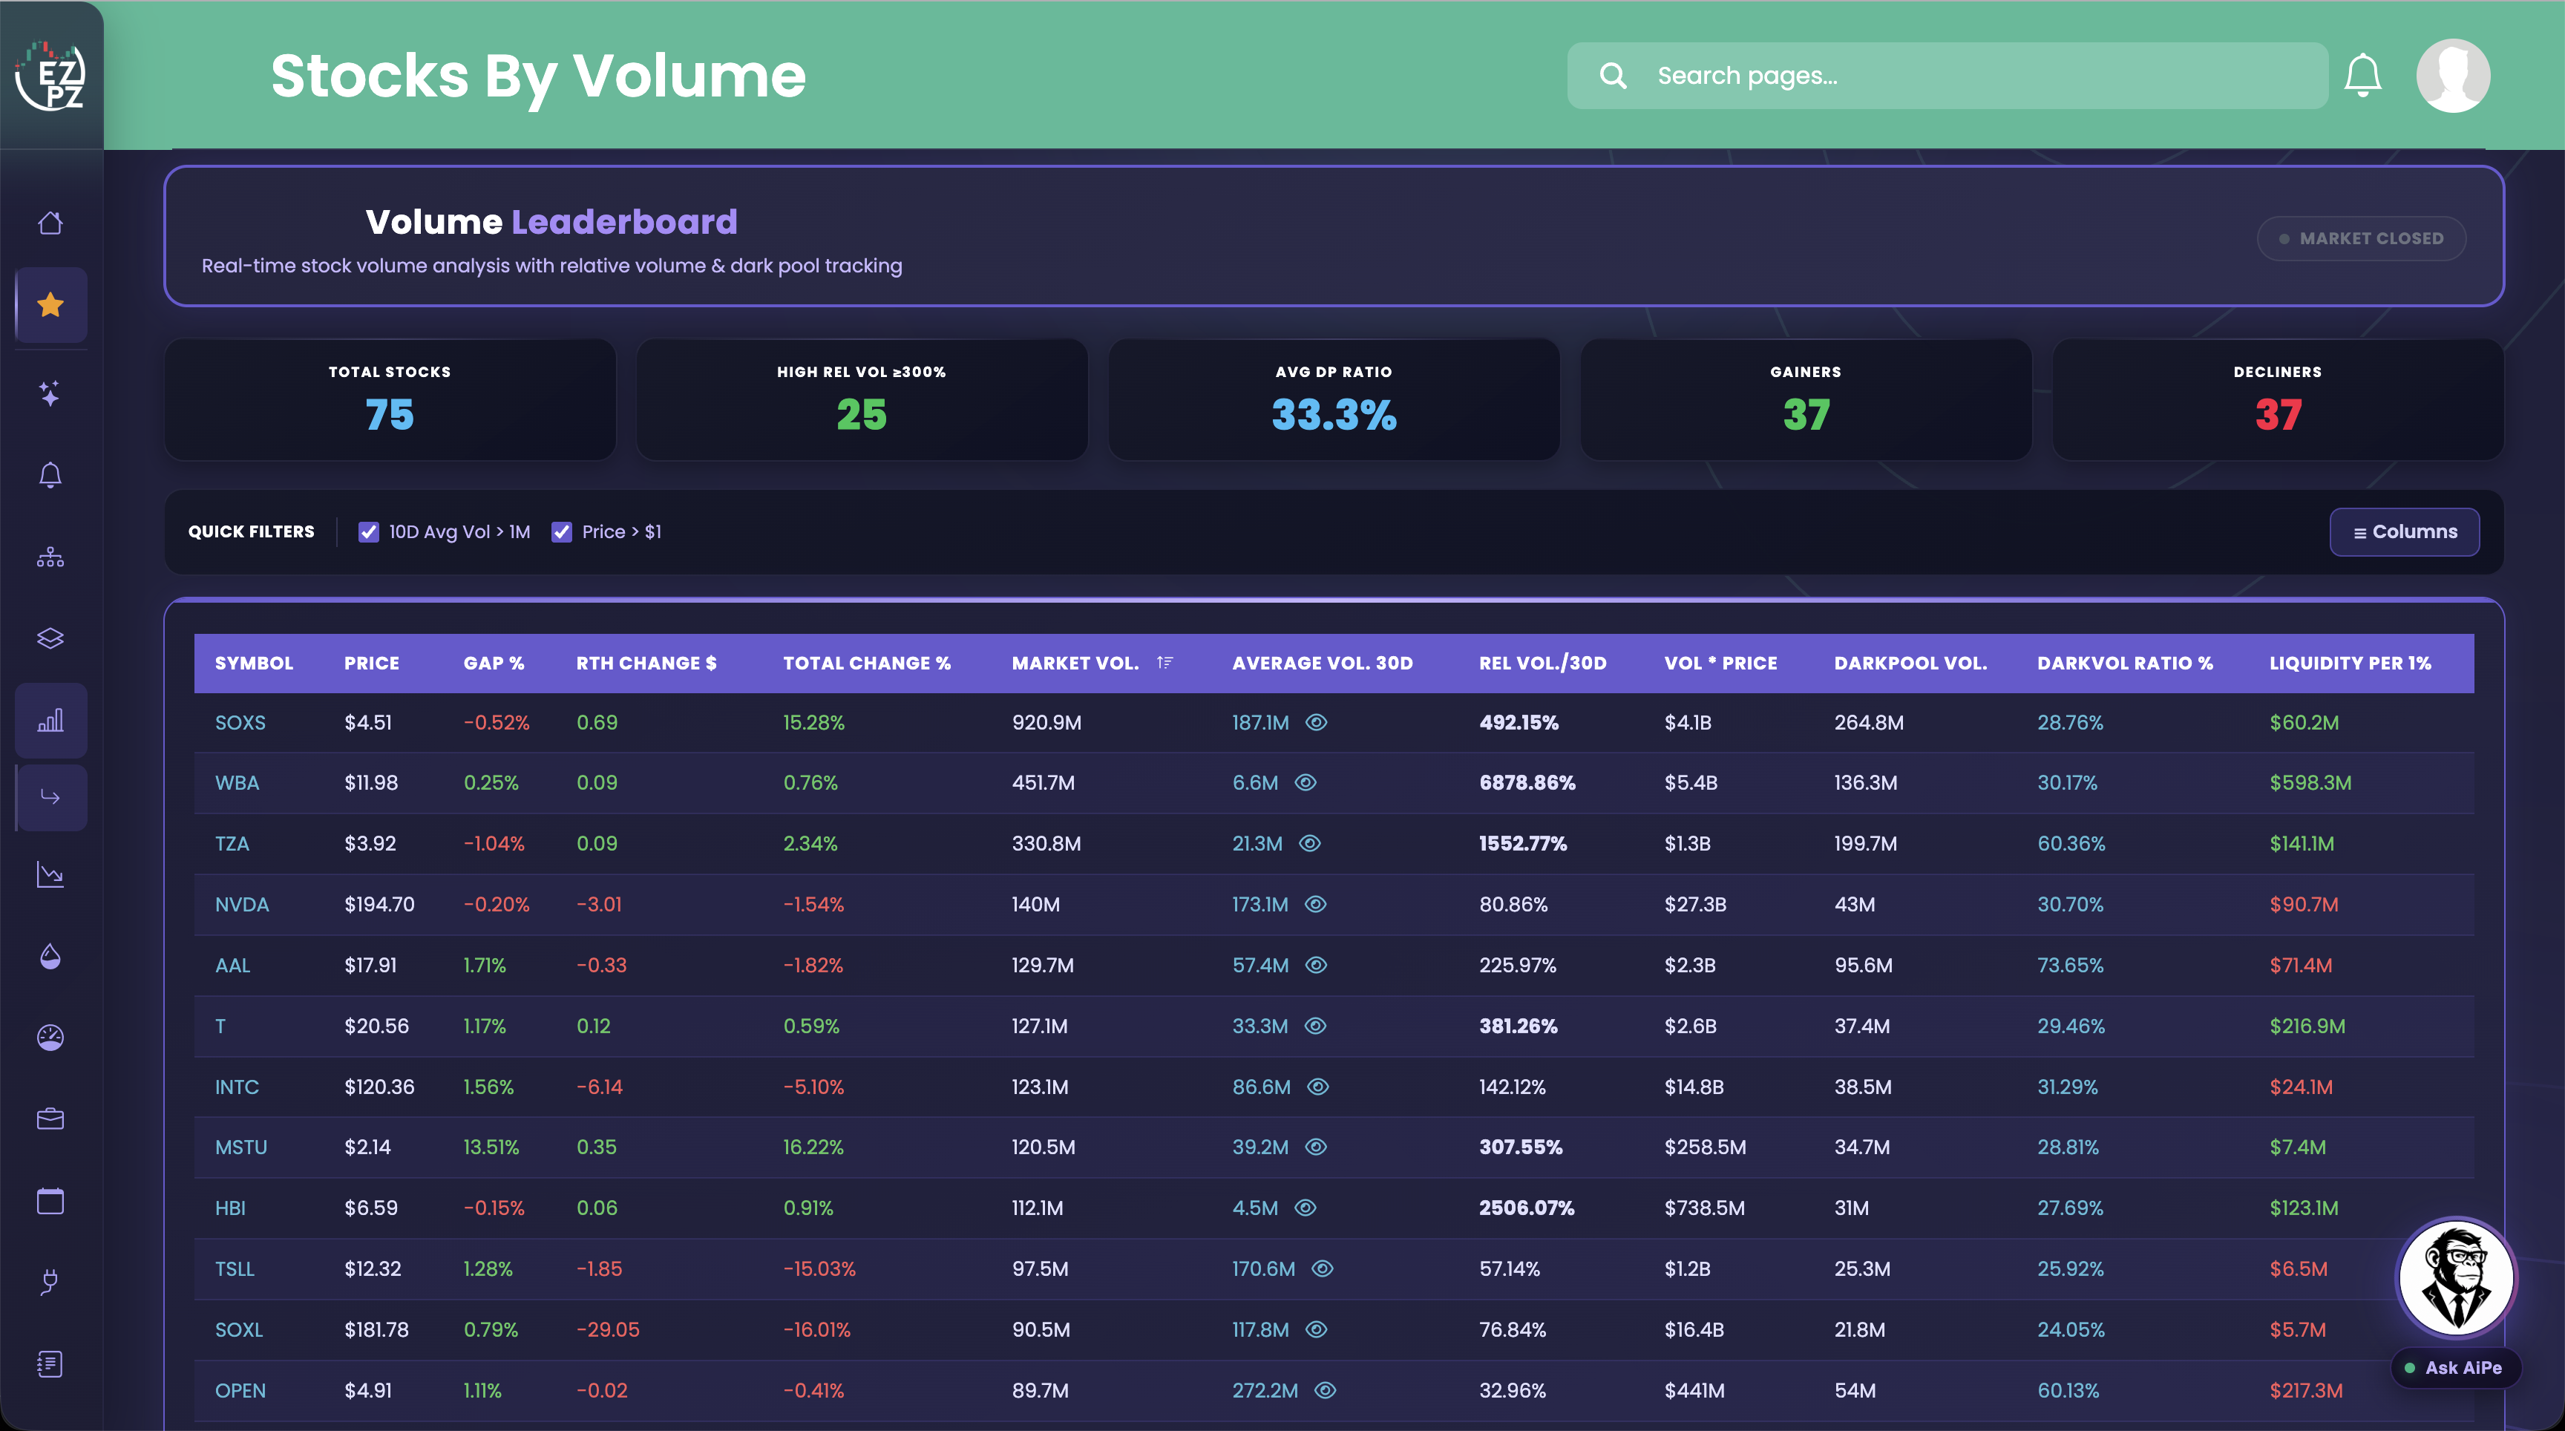2565x1431 pixels.
Task: Click the Ask AiPe button
Action: point(2455,1368)
